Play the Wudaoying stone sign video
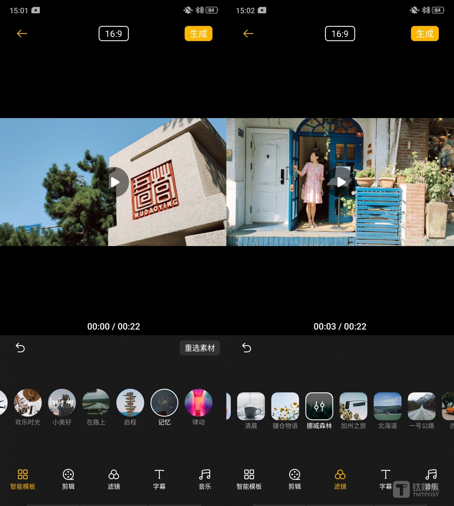The height and width of the screenshot is (506, 454). pyautogui.click(x=115, y=182)
